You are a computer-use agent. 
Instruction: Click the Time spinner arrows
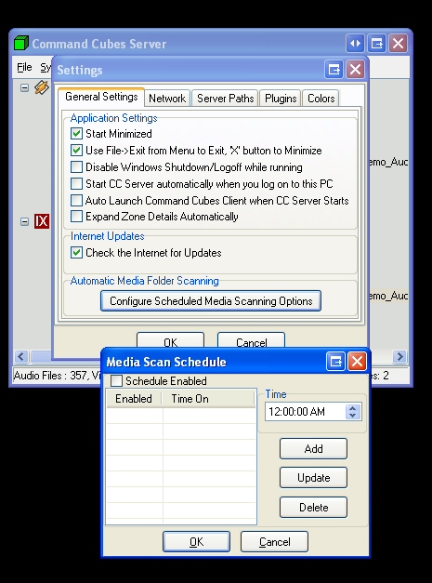coord(353,412)
